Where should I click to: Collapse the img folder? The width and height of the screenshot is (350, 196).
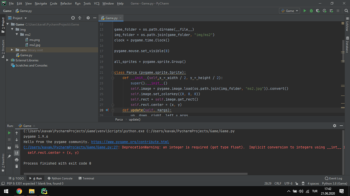12,29
